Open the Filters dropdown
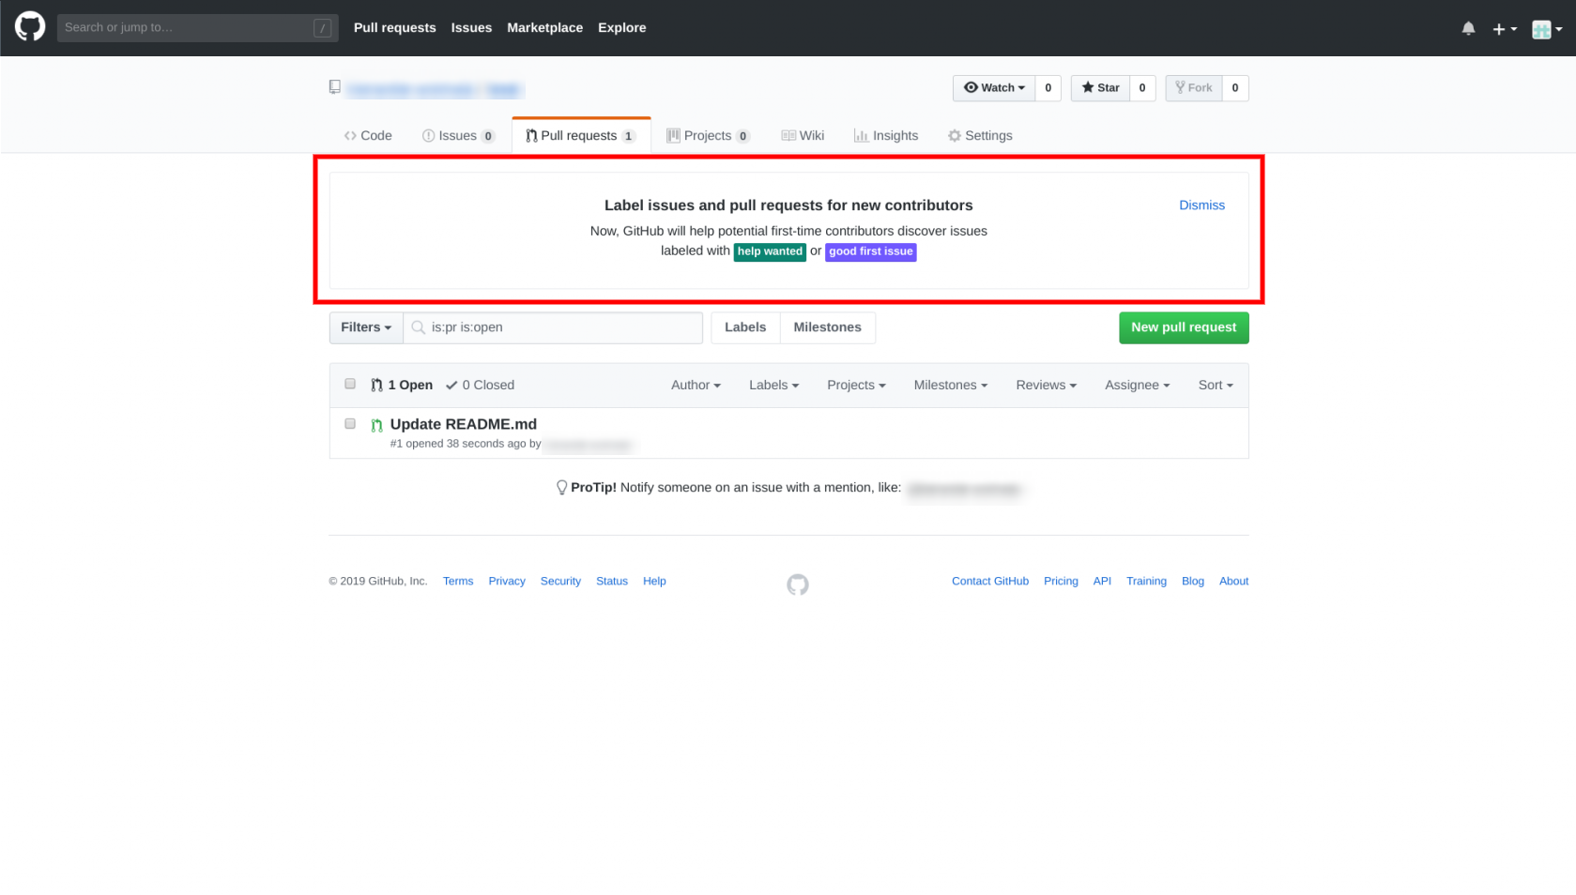The width and height of the screenshot is (1576, 895). (366, 327)
